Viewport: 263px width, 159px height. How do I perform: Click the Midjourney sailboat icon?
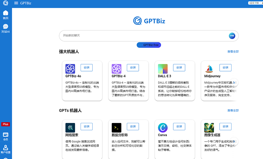[x=209, y=69]
